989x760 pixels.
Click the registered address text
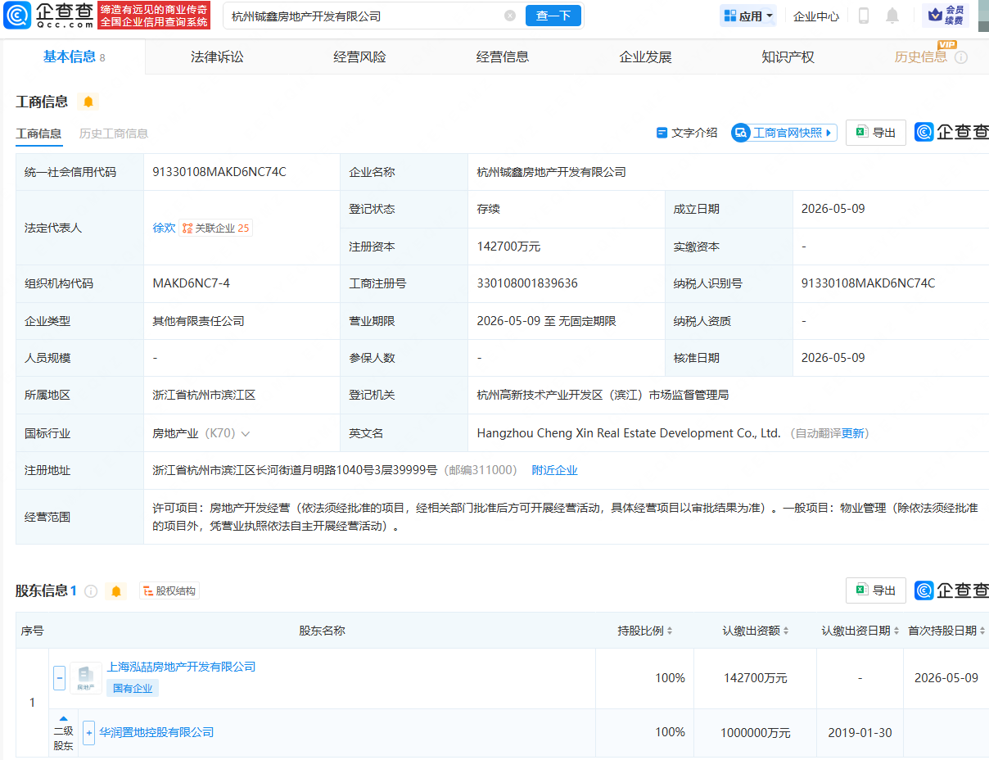pos(295,470)
